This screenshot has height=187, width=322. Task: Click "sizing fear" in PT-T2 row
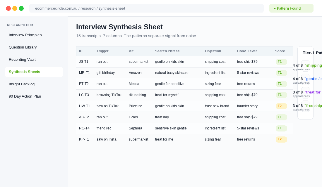(213, 84)
